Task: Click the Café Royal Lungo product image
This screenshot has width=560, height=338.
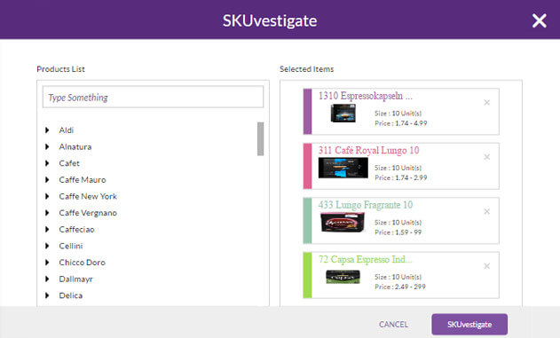Action: coord(343,168)
